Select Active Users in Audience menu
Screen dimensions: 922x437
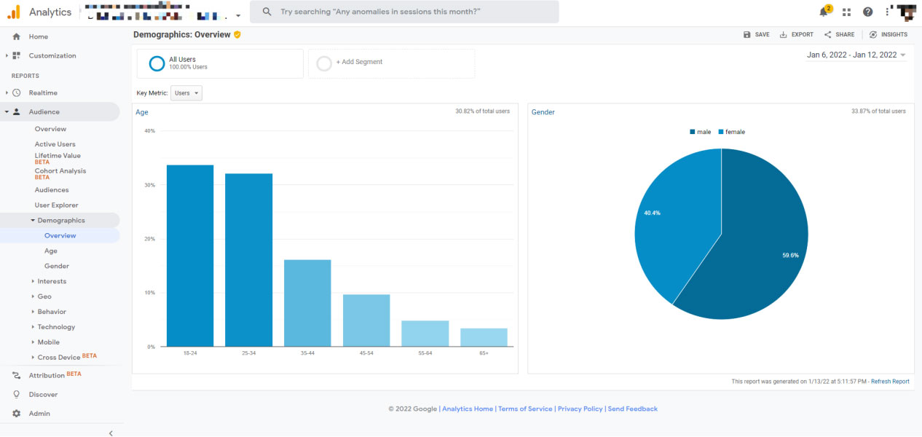point(55,144)
